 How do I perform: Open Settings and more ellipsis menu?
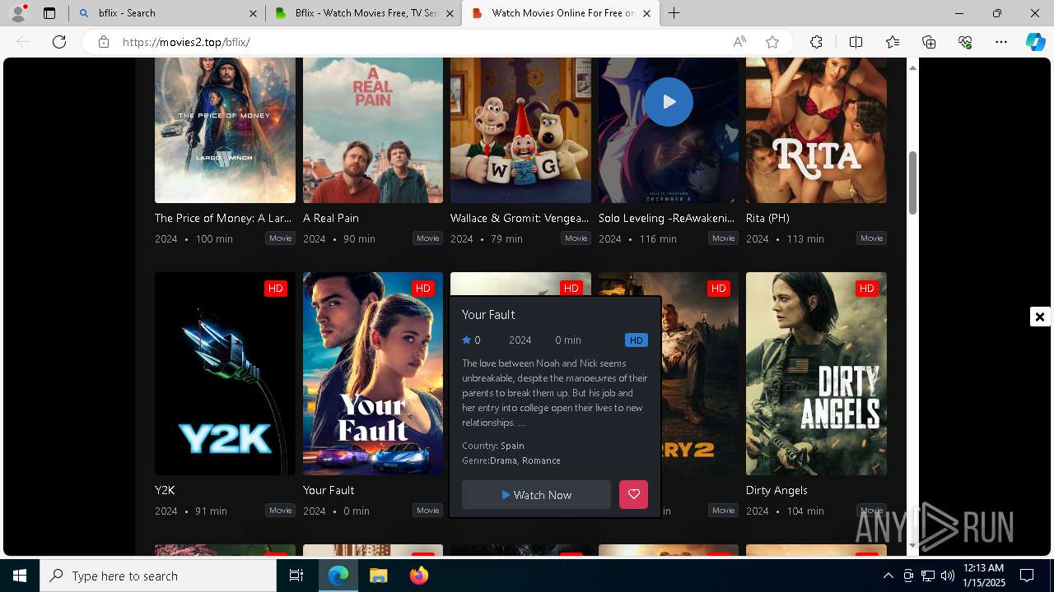click(1001, 42)
